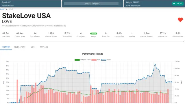Screen dimensions: 185x104
Task: Click the 61.3m Live Stake value
Action: (6, 34)
